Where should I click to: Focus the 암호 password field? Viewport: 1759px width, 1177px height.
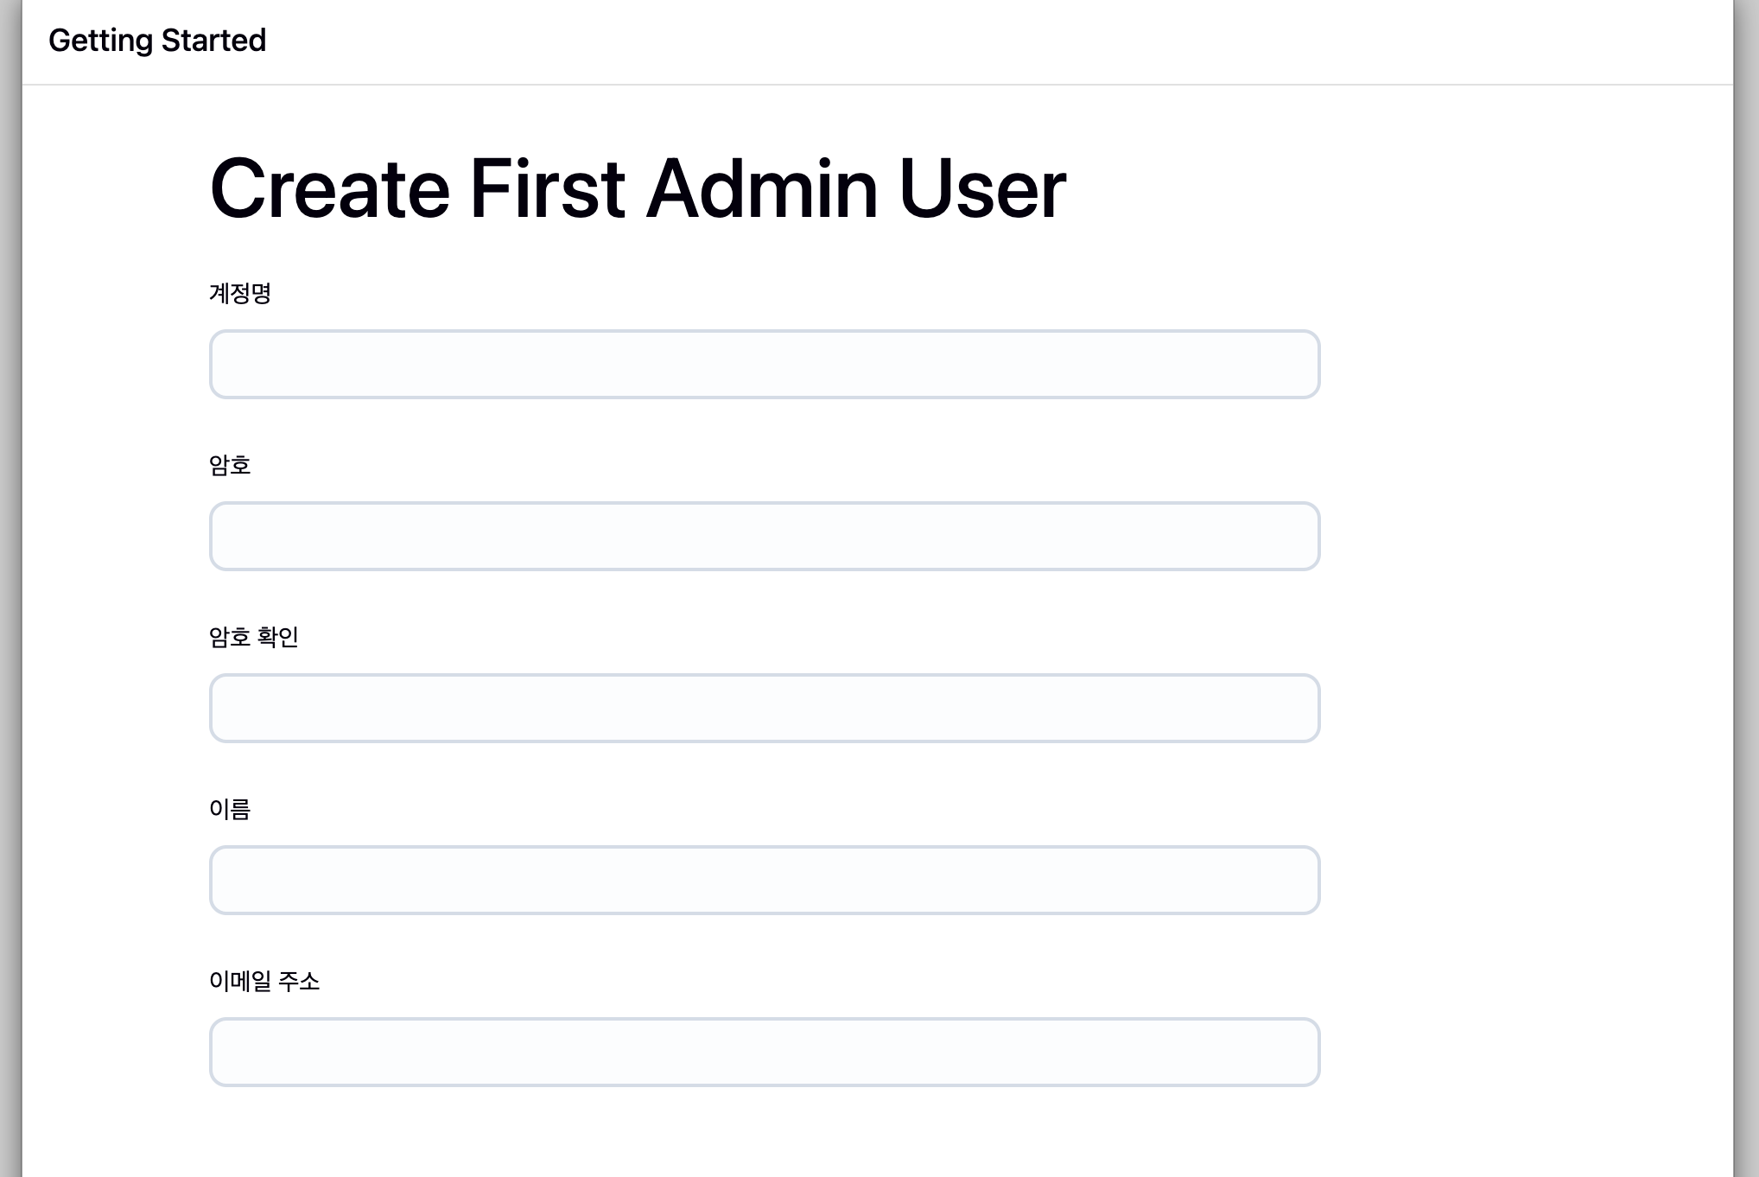[x=764, y=536]
